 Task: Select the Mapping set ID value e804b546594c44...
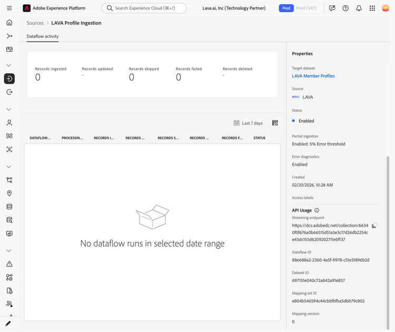(x=328, y=301)
